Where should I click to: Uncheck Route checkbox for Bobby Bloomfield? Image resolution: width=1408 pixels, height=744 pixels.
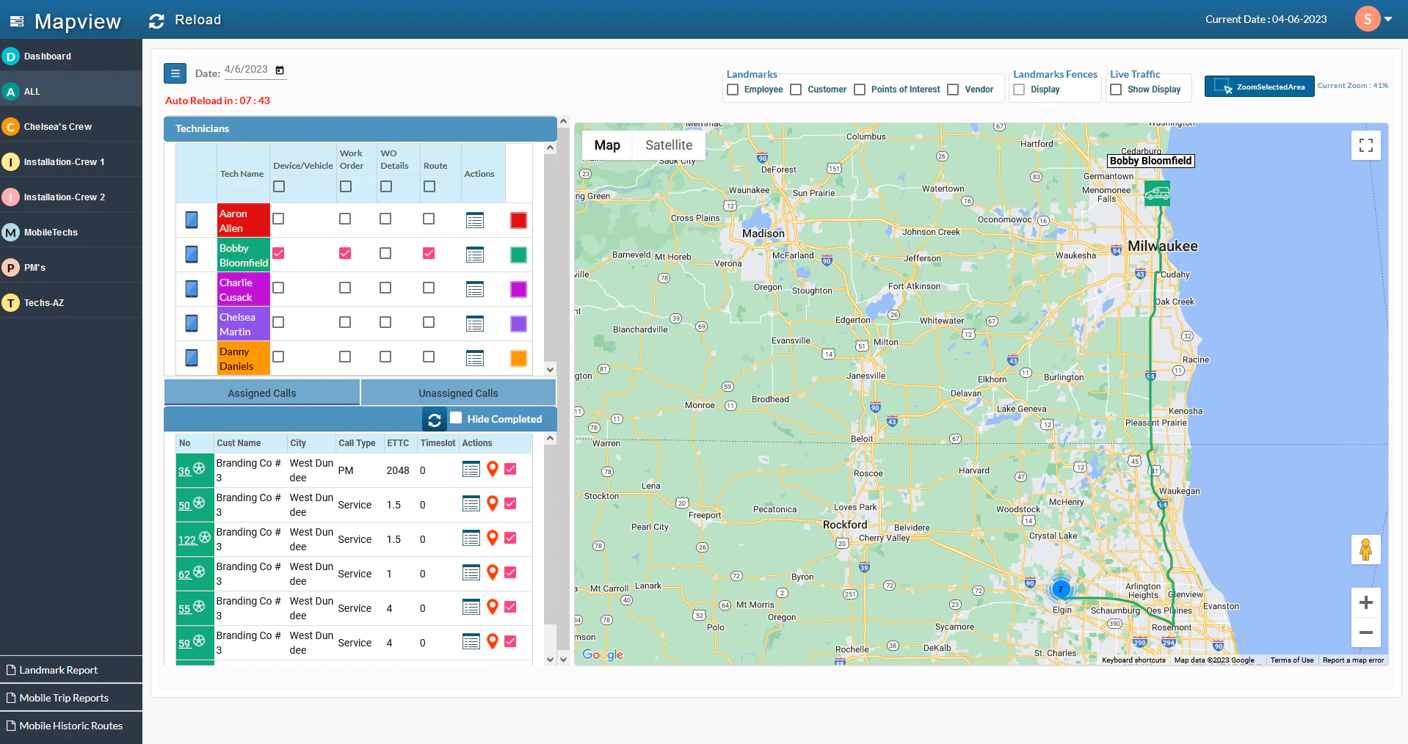click(429, 253)
